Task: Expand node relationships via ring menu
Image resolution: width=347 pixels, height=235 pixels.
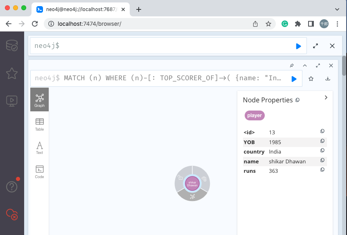Action: [x=192, y=197]
